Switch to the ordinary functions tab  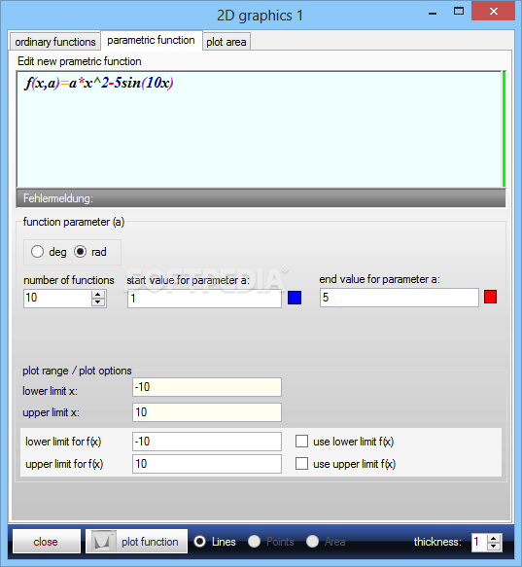coord(55,42)
